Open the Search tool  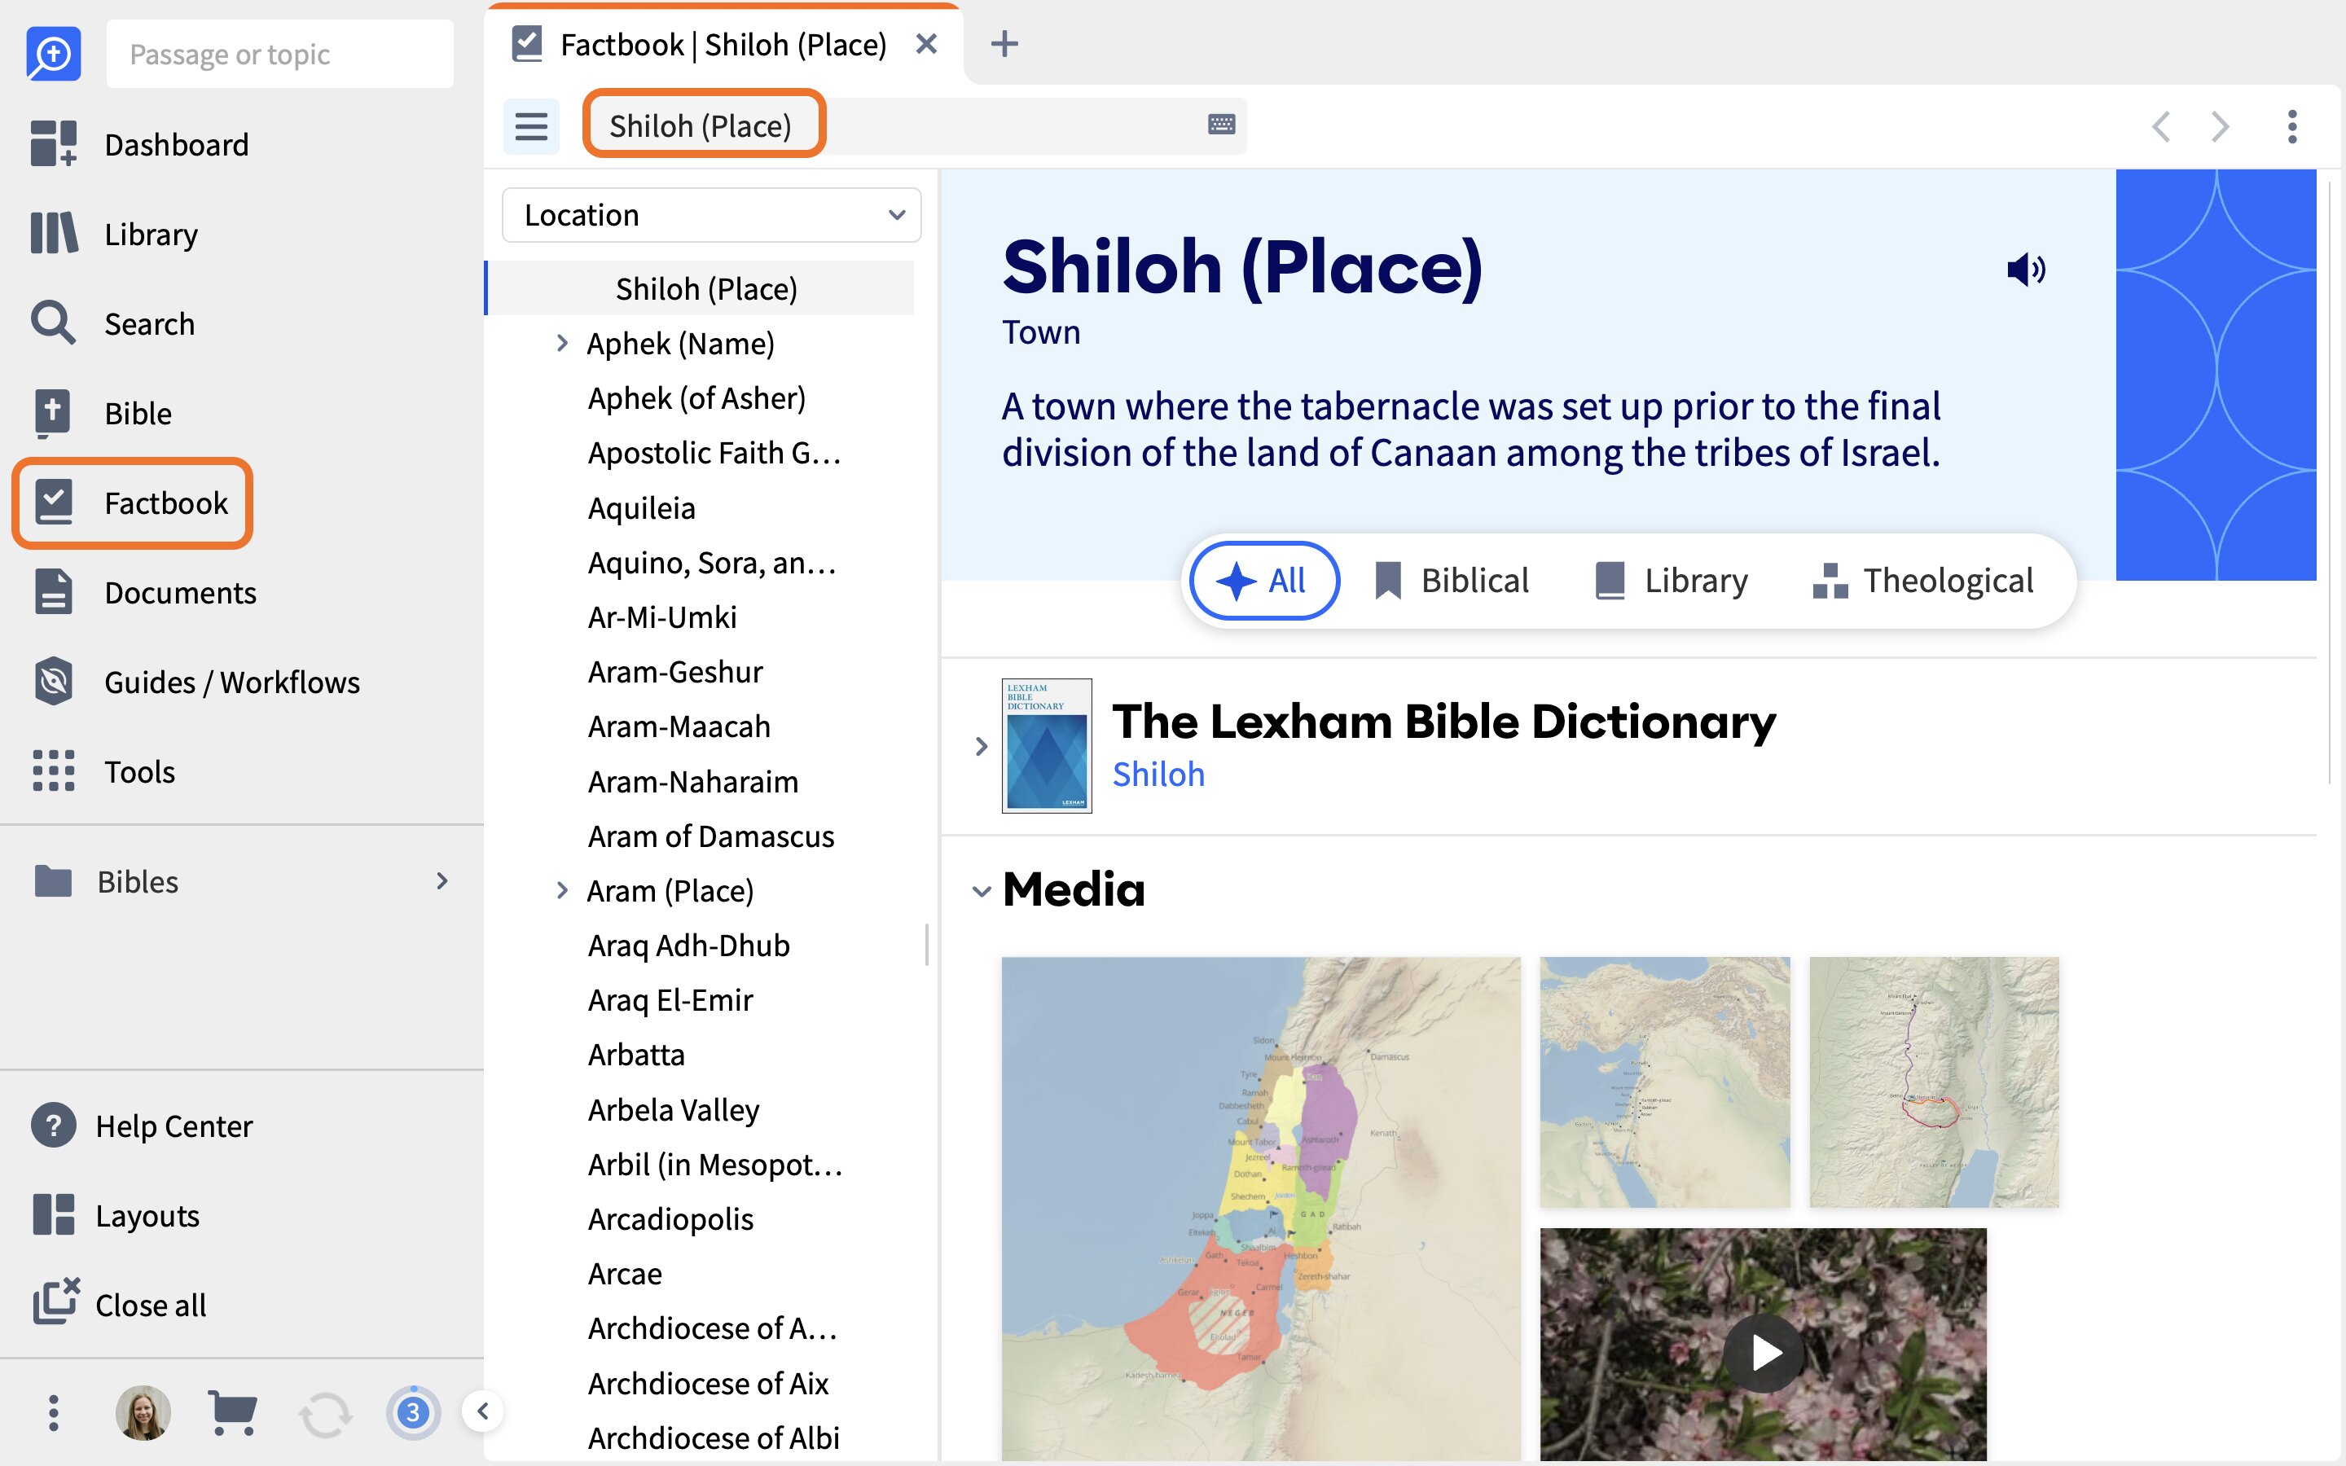click(112, 323)
